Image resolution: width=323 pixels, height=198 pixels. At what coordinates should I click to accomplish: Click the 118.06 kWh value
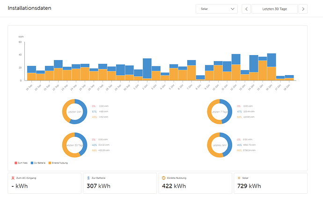[249, 117]
